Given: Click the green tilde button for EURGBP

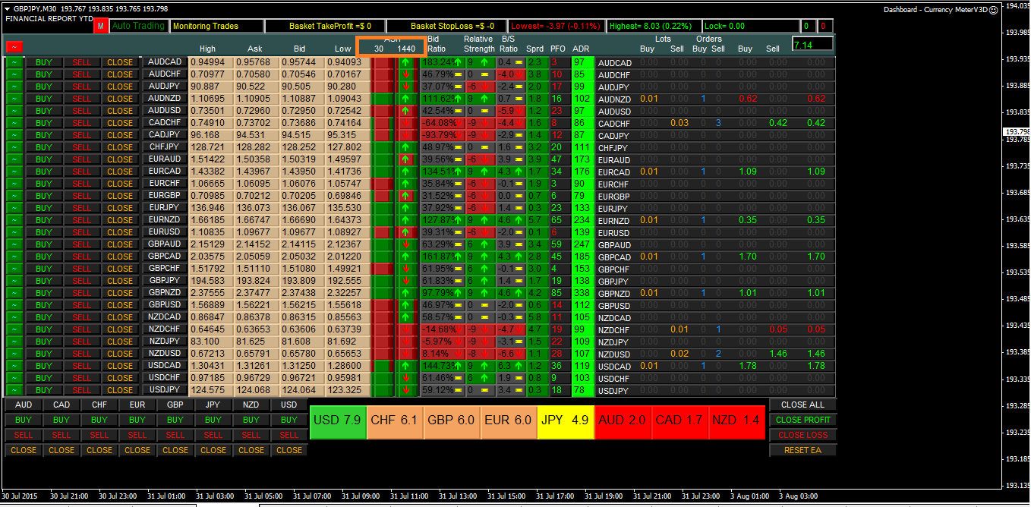Looking at the screenshot, I should 14,196.
